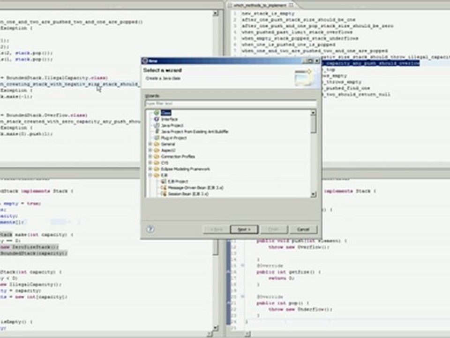Click line after_one_push_stack_size_should_be_one
The height and width of the screenshot is (338, 450).
(x=299, y=20)
